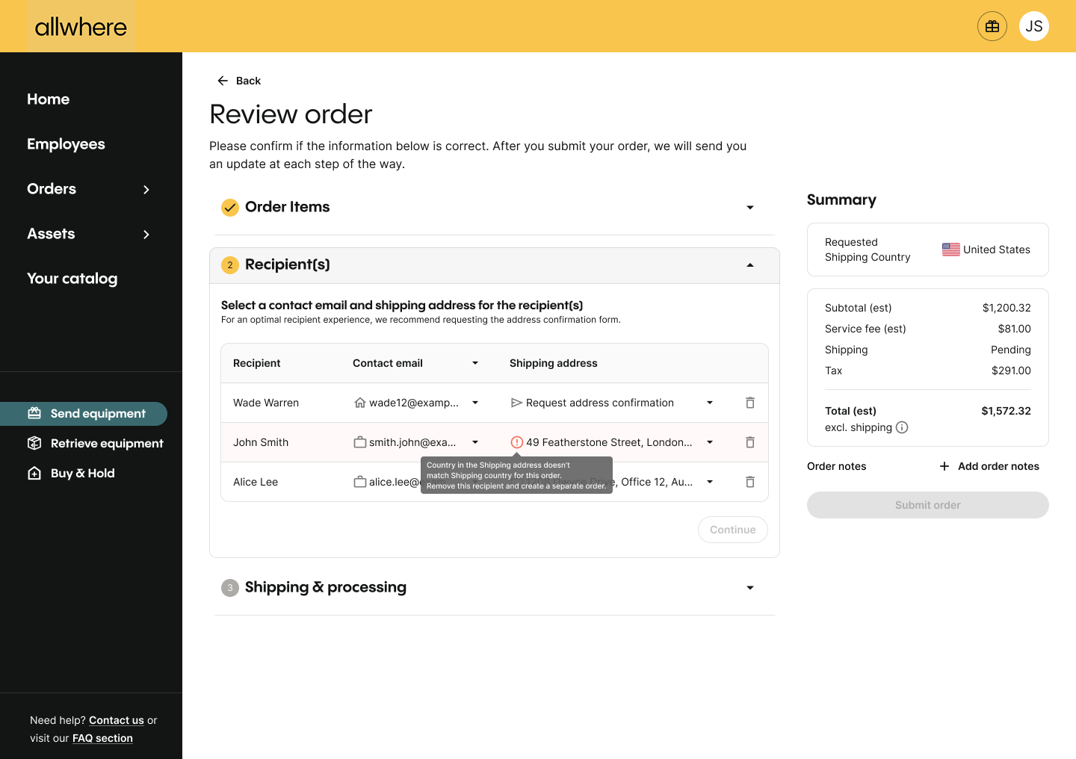Screen dimensions: 1076x759
Task: Open Orders in sidebar
Action: [52, 189]
